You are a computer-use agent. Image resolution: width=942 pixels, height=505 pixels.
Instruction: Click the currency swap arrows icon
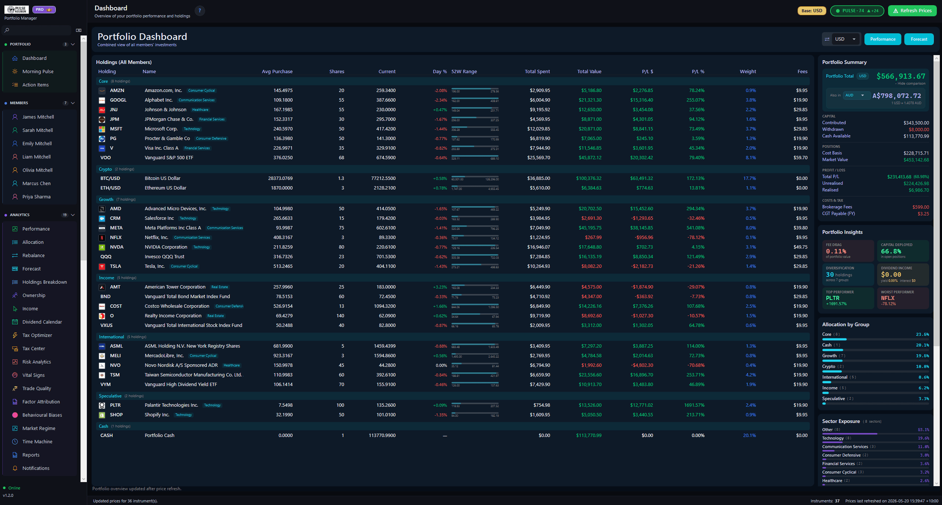tap(827, 39)
